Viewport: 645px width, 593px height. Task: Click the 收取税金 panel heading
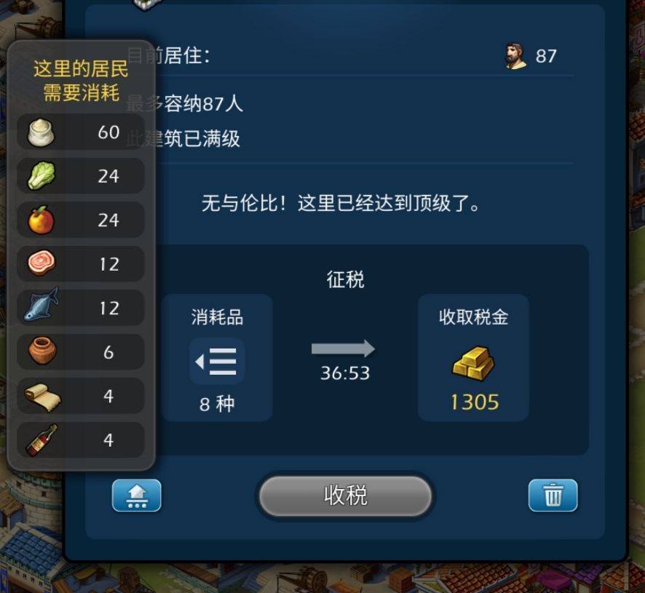tap(473, 317)
